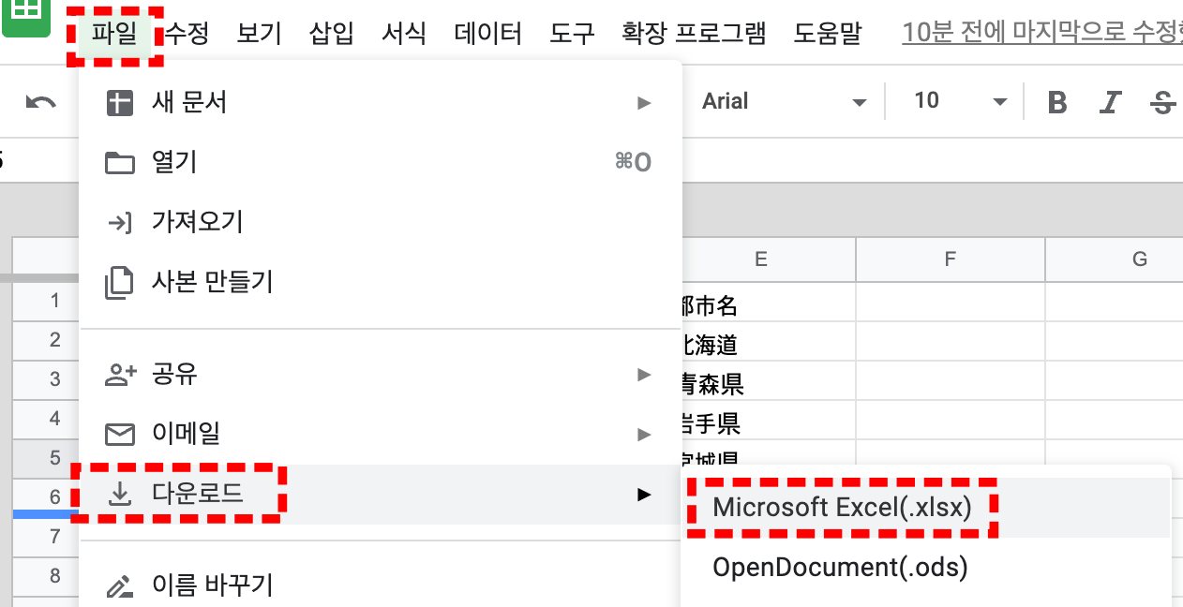Click the 사본 만들기 copy icon

119,282
